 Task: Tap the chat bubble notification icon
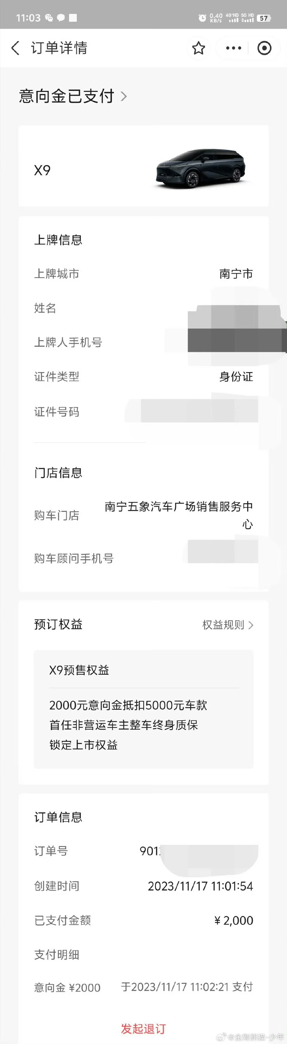61,18
